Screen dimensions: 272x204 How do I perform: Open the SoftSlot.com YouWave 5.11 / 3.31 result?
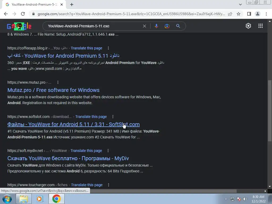(74, 124)
